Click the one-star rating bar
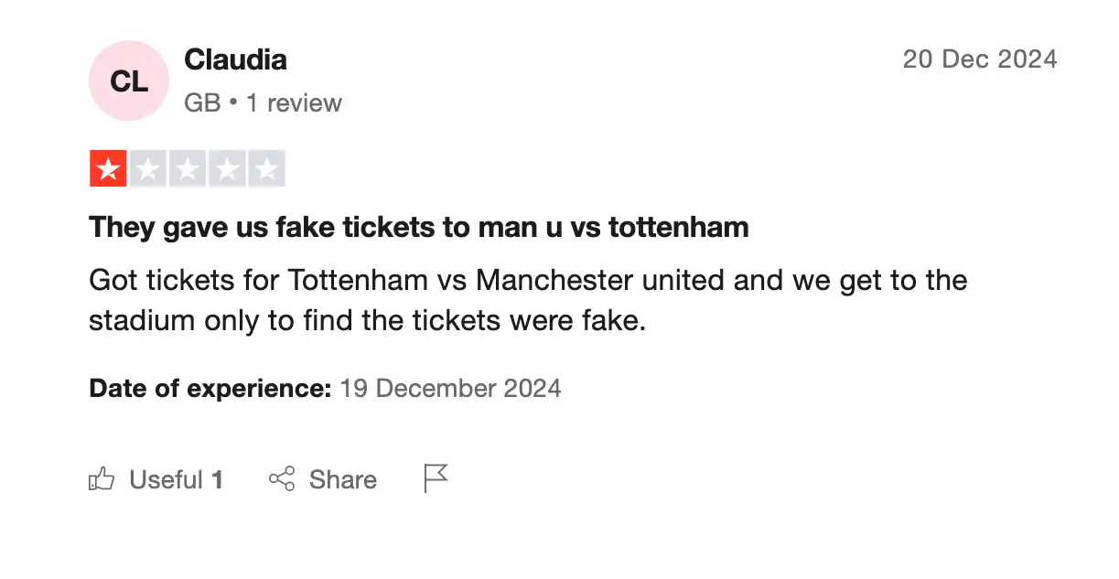Image resolution: width=1119 pixels, height=579 pixels. click(x=187, y=168)
